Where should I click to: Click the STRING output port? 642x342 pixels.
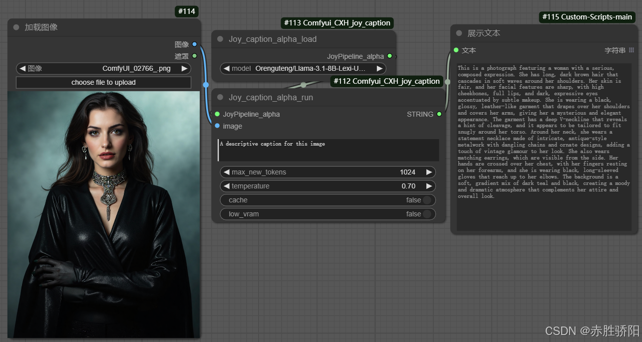point(439,114)
